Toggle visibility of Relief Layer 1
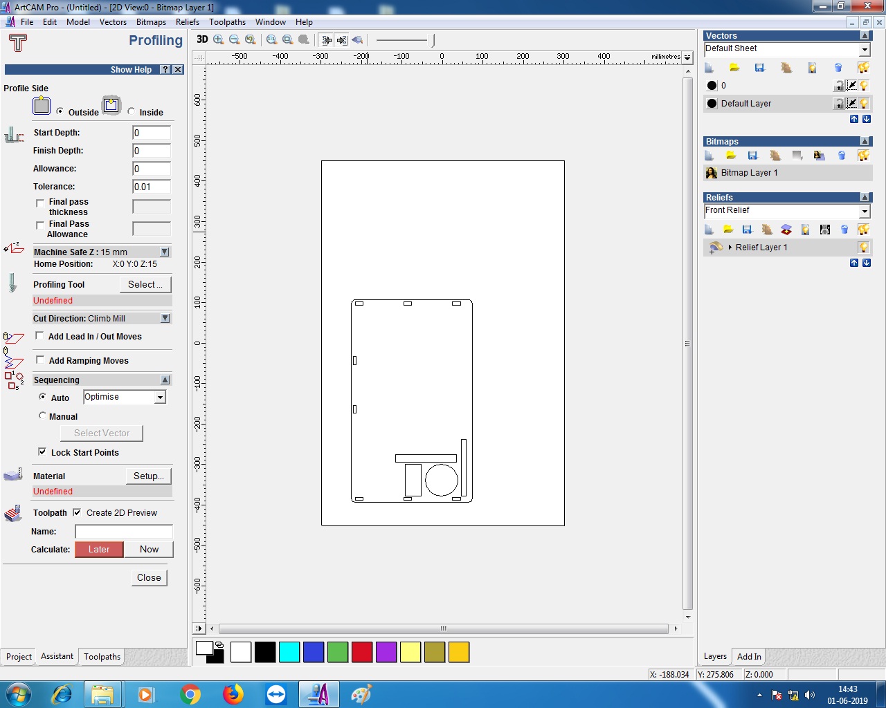This screenshot has width=886, height=708. click(x=863, y=248)
